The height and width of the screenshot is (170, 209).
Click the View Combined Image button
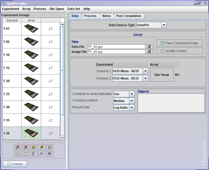coord(179,43)
